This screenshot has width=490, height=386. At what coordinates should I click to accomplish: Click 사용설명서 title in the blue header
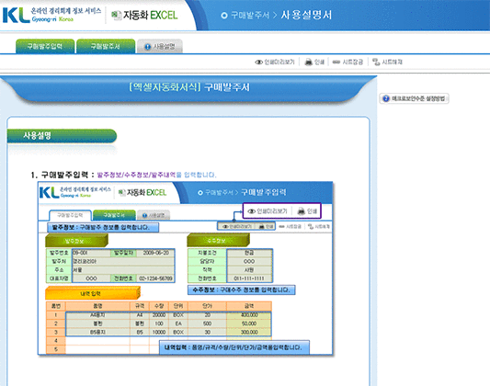[306, 15]
